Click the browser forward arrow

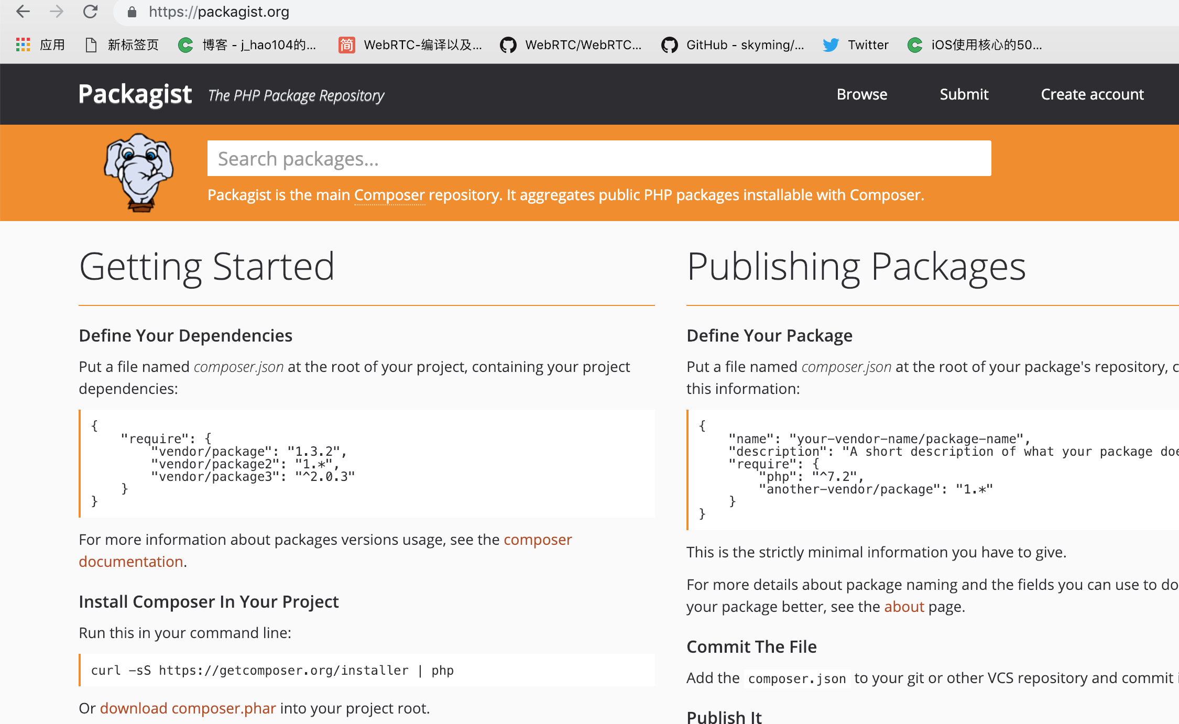pyautogui.click(x=56, y=12)
